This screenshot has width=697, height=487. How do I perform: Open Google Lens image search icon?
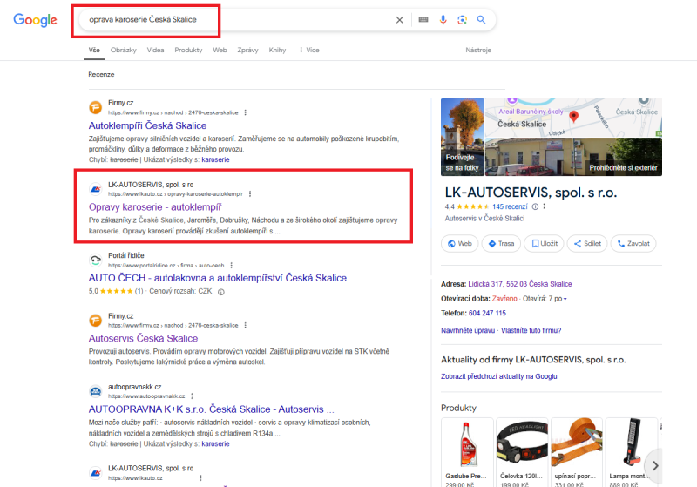pos(463,19)
